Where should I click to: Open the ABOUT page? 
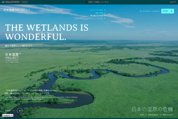pos(173,2)
